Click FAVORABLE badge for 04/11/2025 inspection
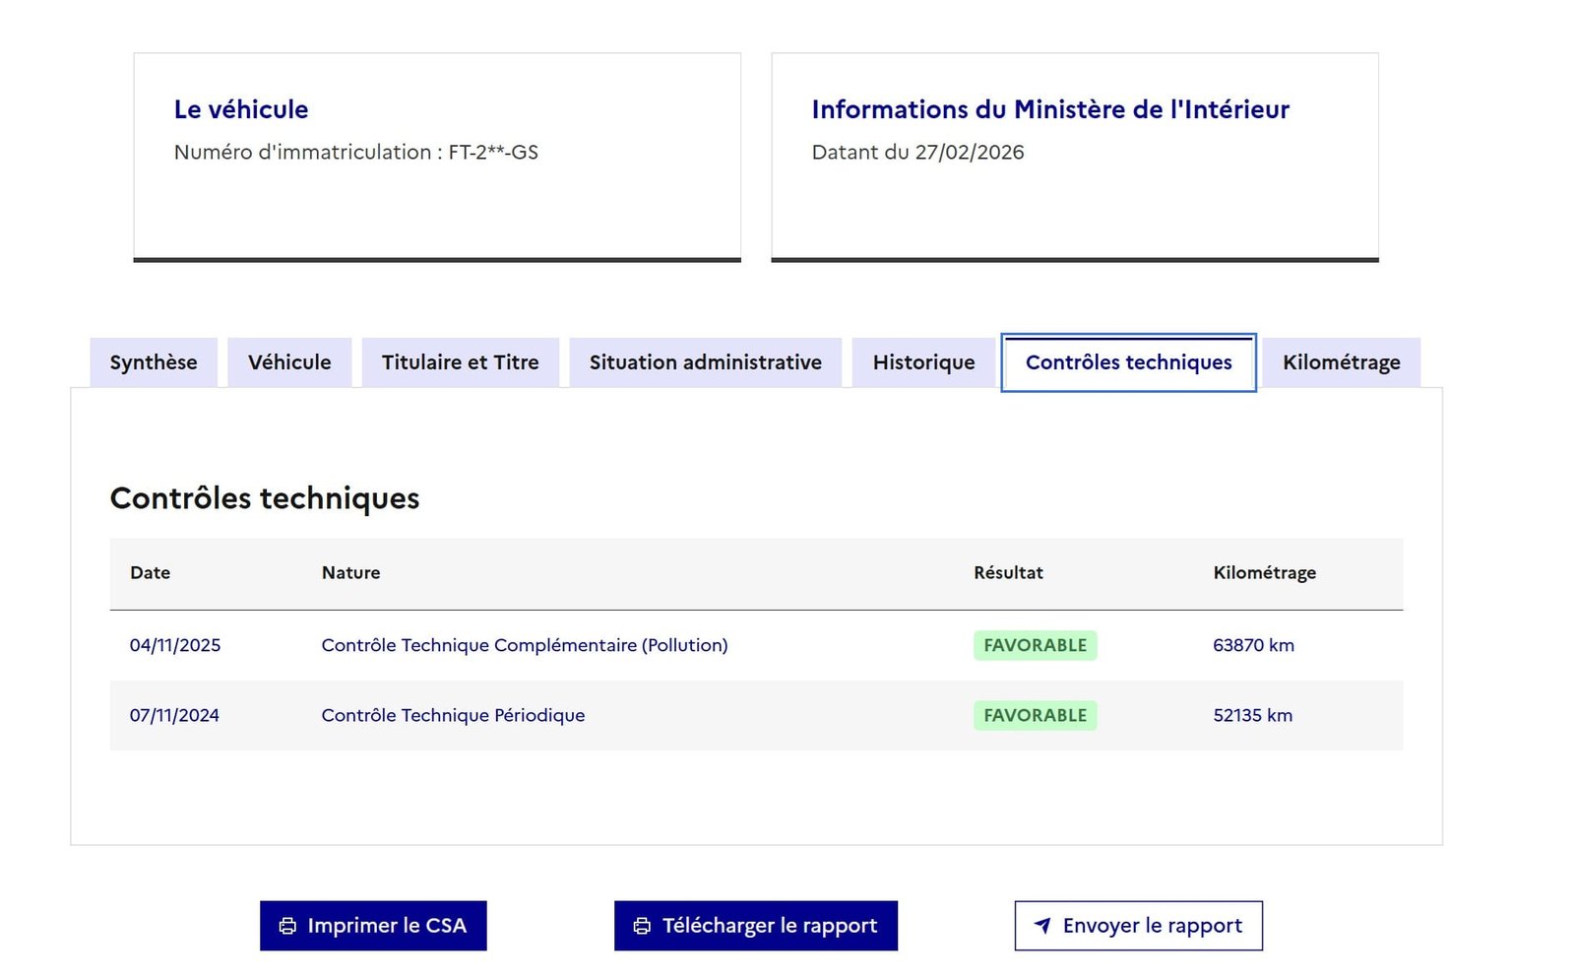Screen dimensions: 1575x979 pyautogui.click(x=1035, y=646)
